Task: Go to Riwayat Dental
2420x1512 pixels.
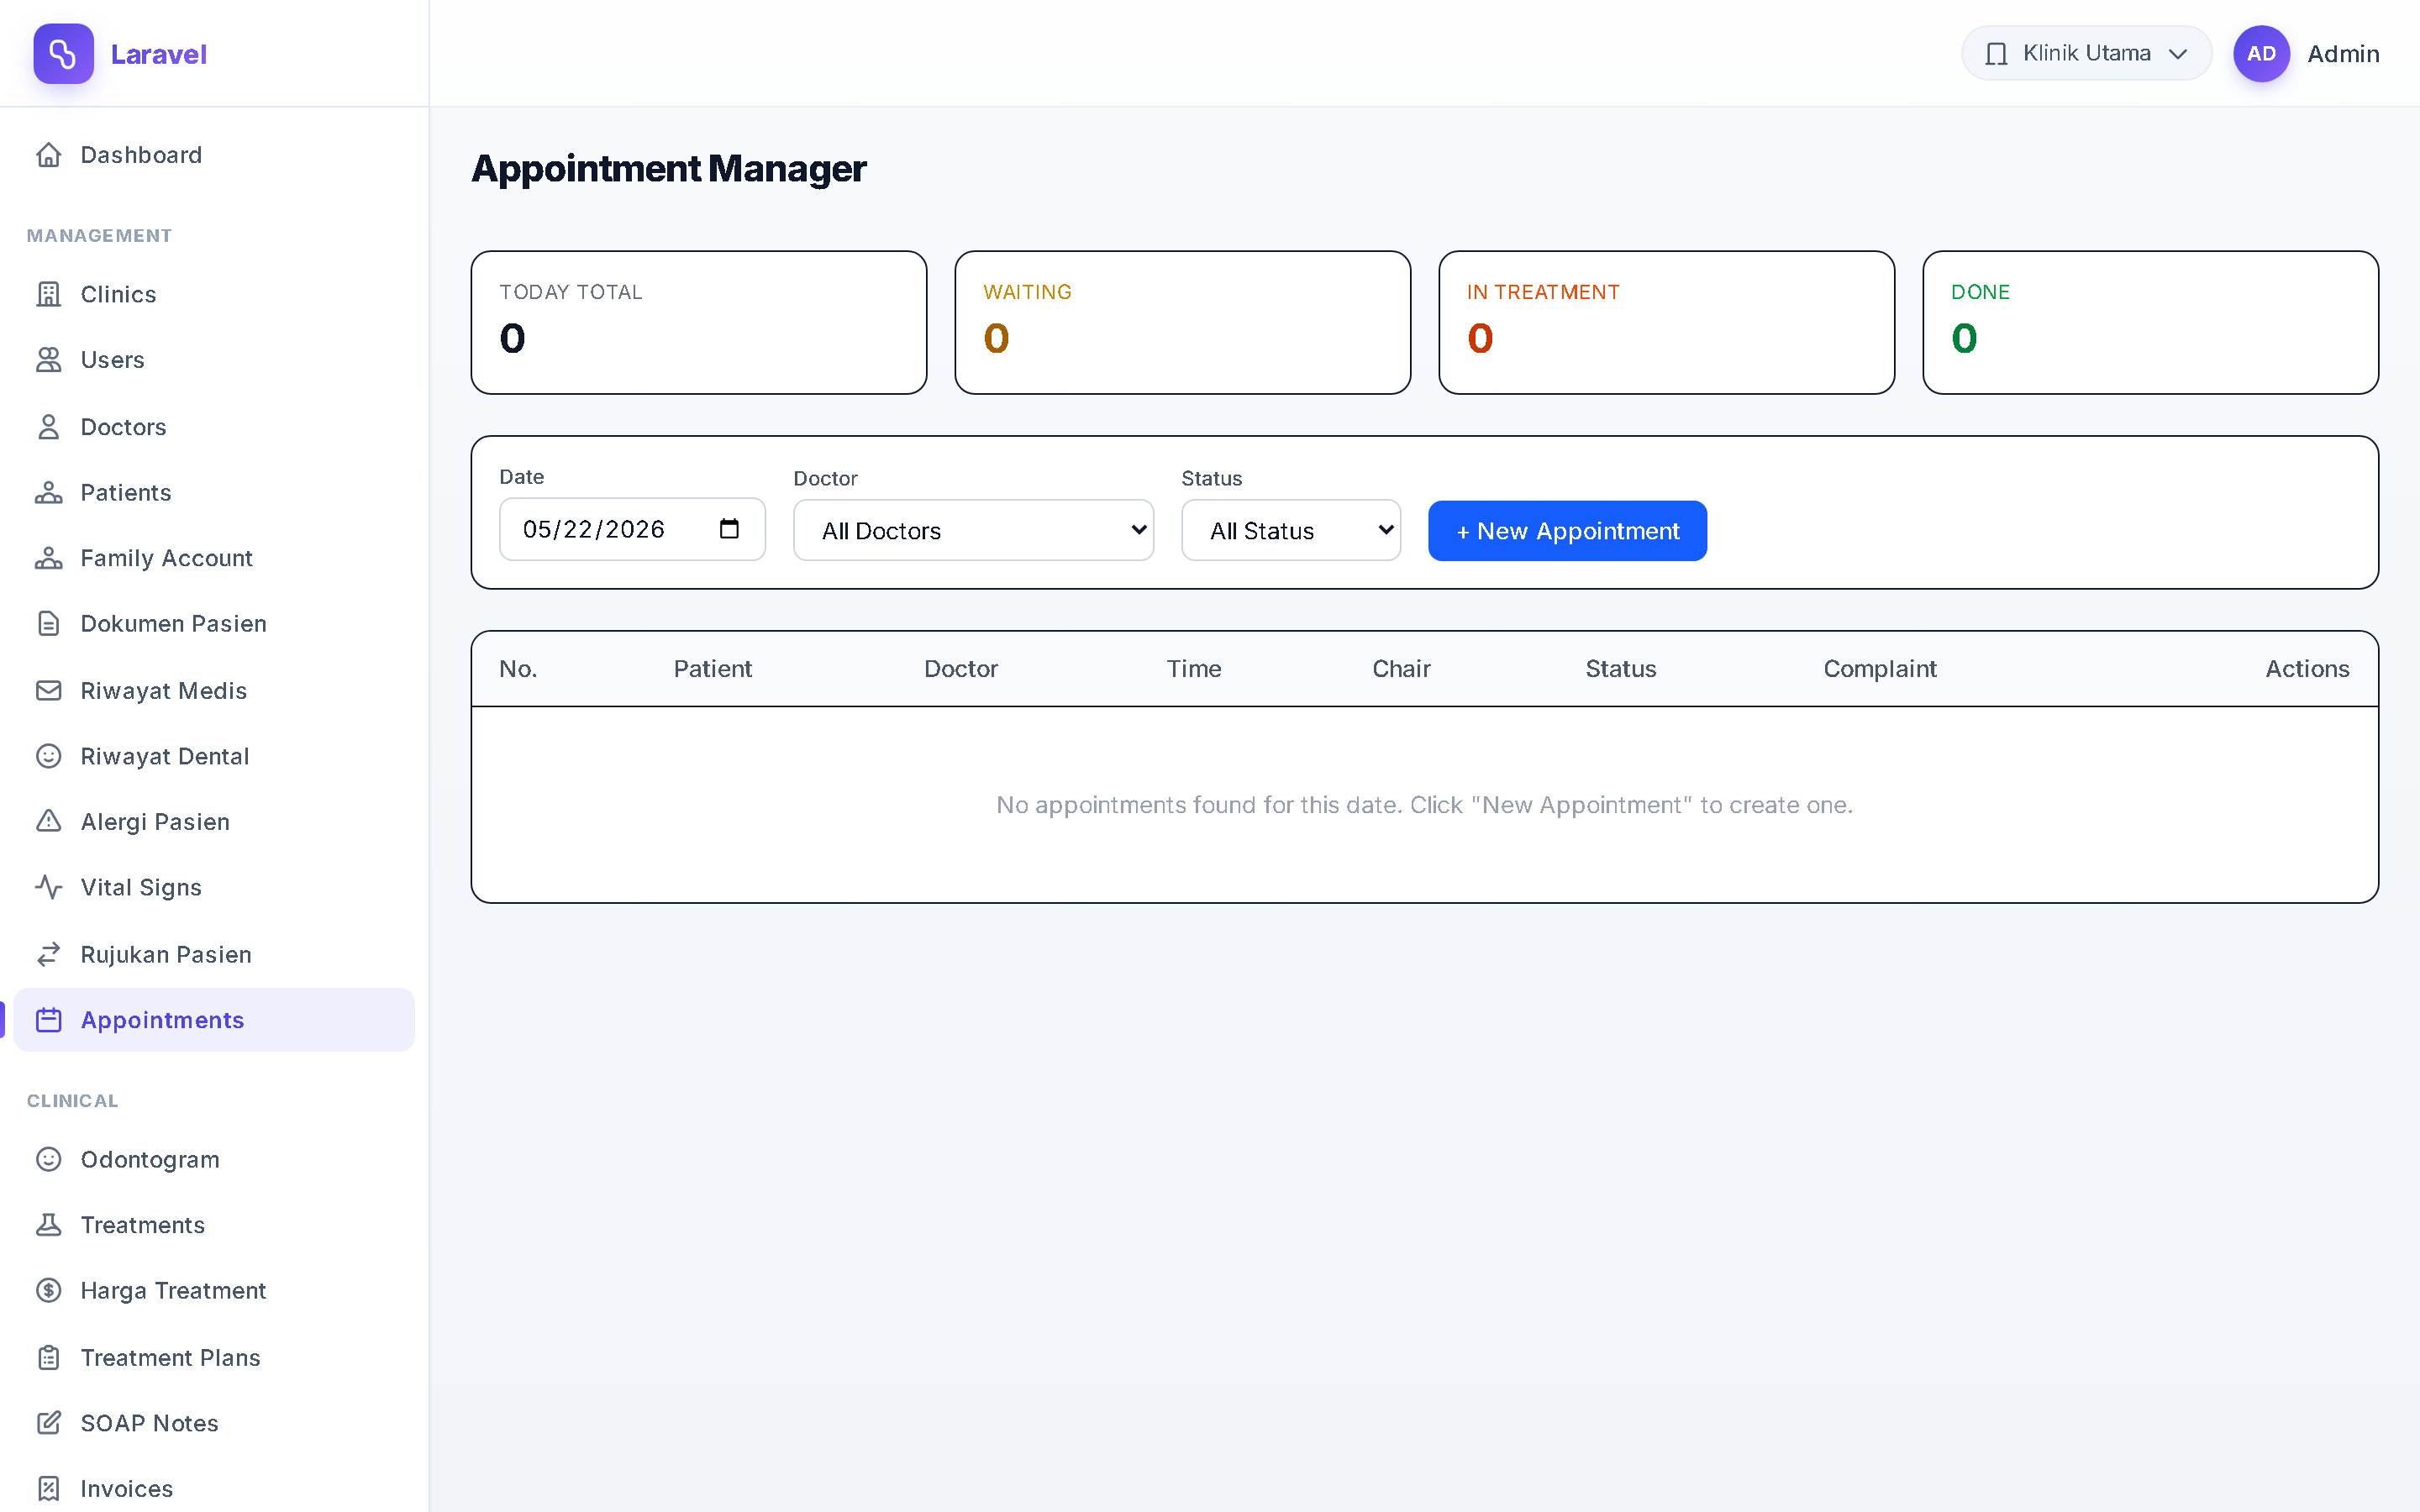Action: coord(214,756)
